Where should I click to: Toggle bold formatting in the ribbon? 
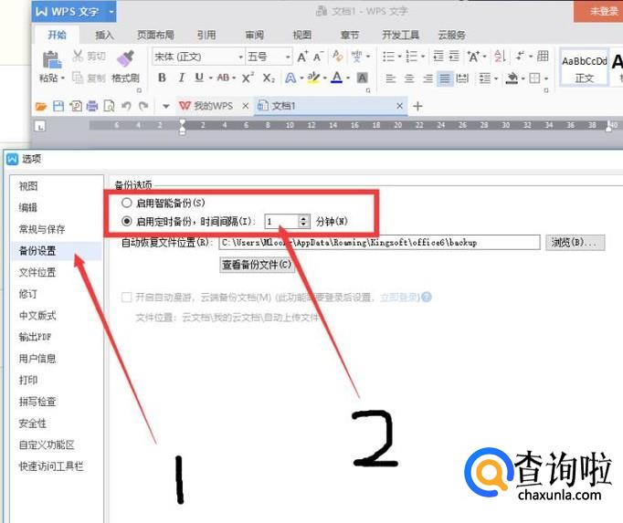[162, 78]
